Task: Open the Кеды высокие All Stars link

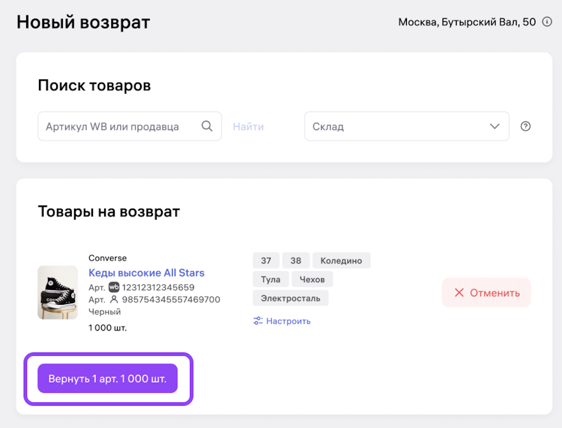Action: [x=146, y=273]
